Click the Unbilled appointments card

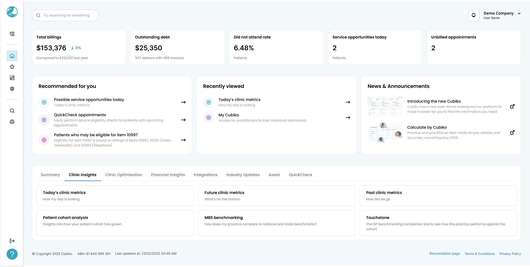[474, 48]
